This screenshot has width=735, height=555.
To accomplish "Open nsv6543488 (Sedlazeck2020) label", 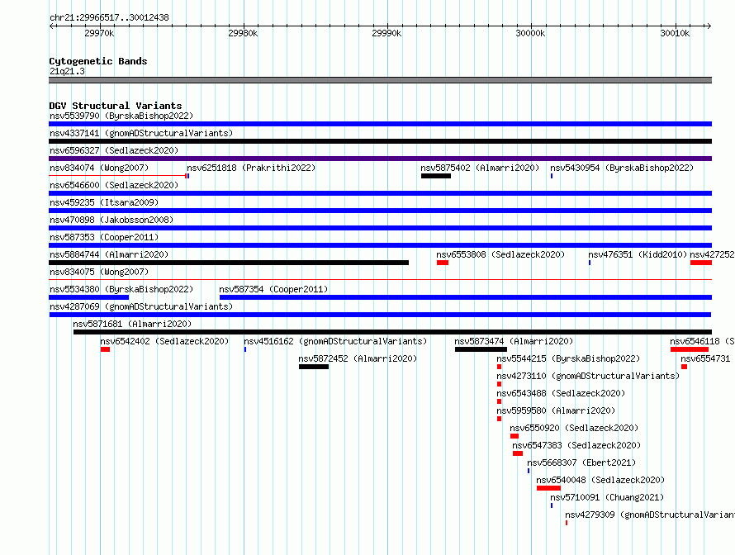I will (x=561, y=393).
